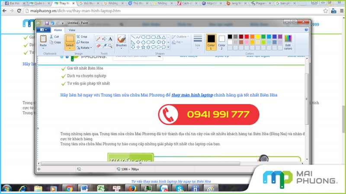Make Color 2 the active color slot
346x194 pixels.
coord(222,42)
